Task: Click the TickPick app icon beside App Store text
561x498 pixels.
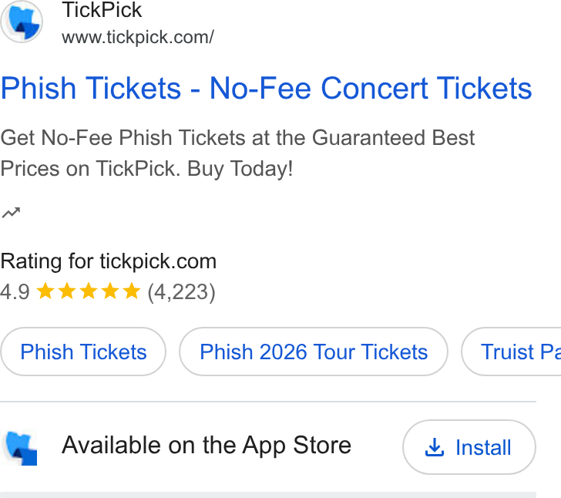Action: 22,448
